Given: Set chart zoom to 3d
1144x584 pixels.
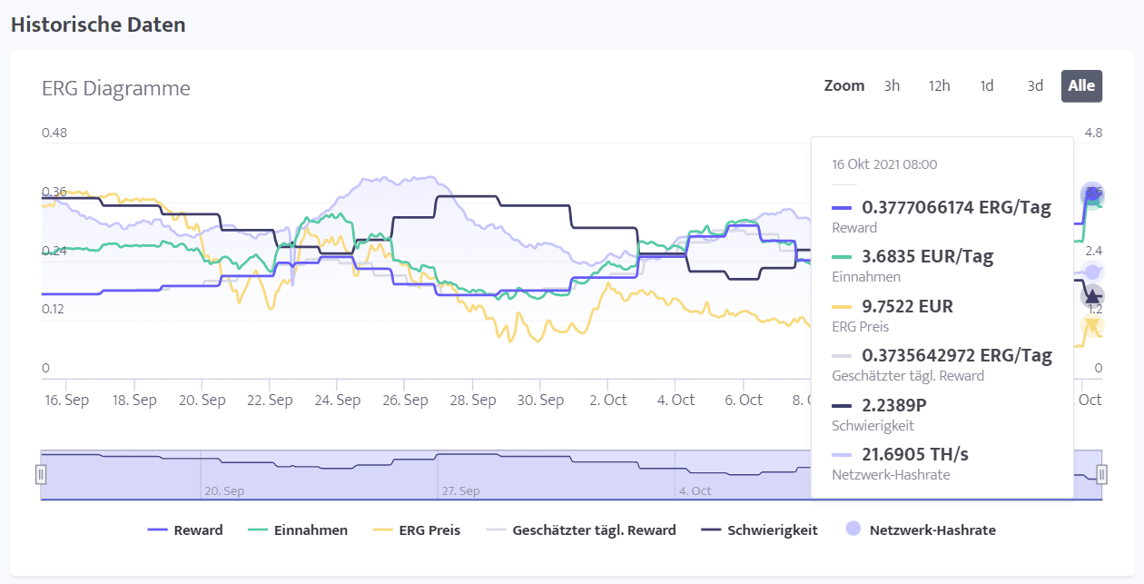Looking at the screenshot, I should [1035, 85].
